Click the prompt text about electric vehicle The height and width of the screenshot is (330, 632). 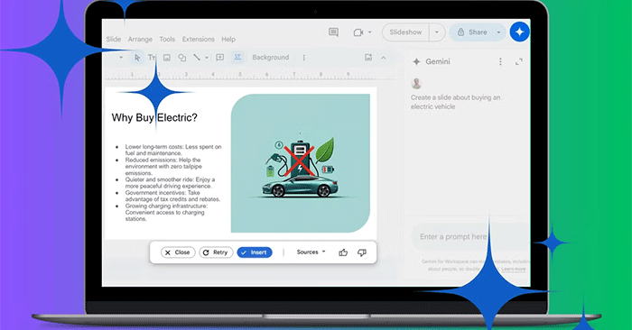coord(455,102)
